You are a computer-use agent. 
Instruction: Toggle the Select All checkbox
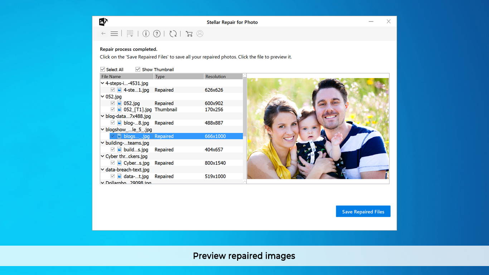pos(103,69)
